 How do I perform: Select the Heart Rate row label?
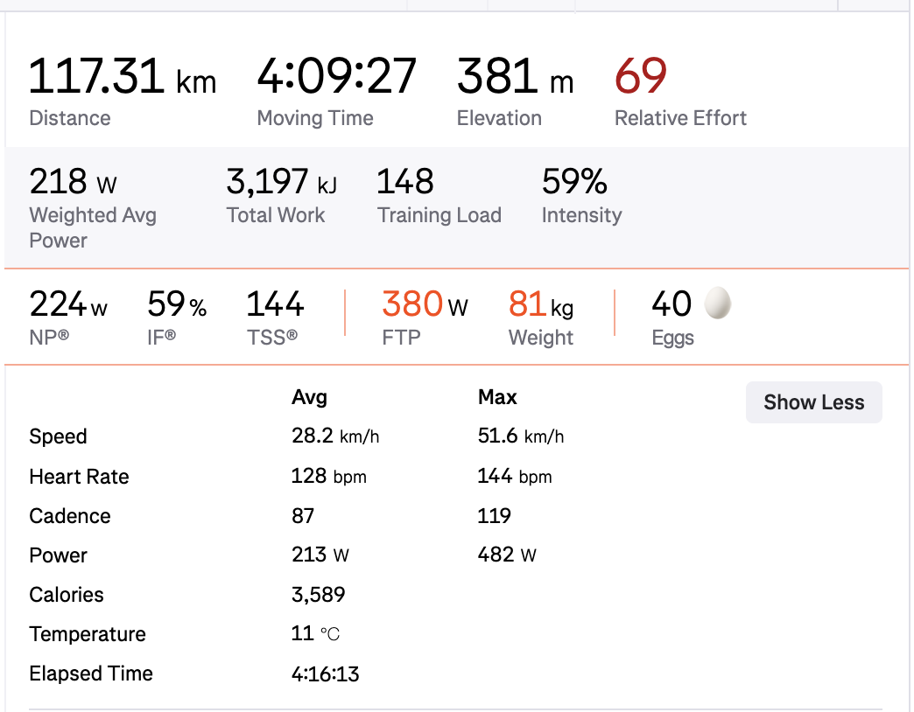[x=79, y=477]
